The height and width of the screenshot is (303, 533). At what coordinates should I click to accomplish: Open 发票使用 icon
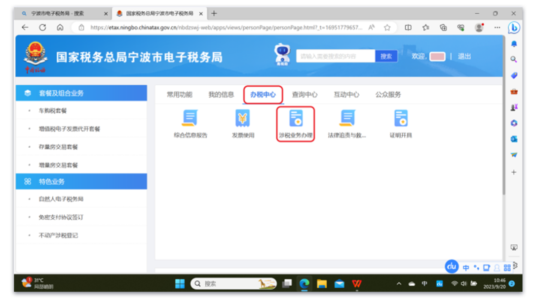pos(243,119)
